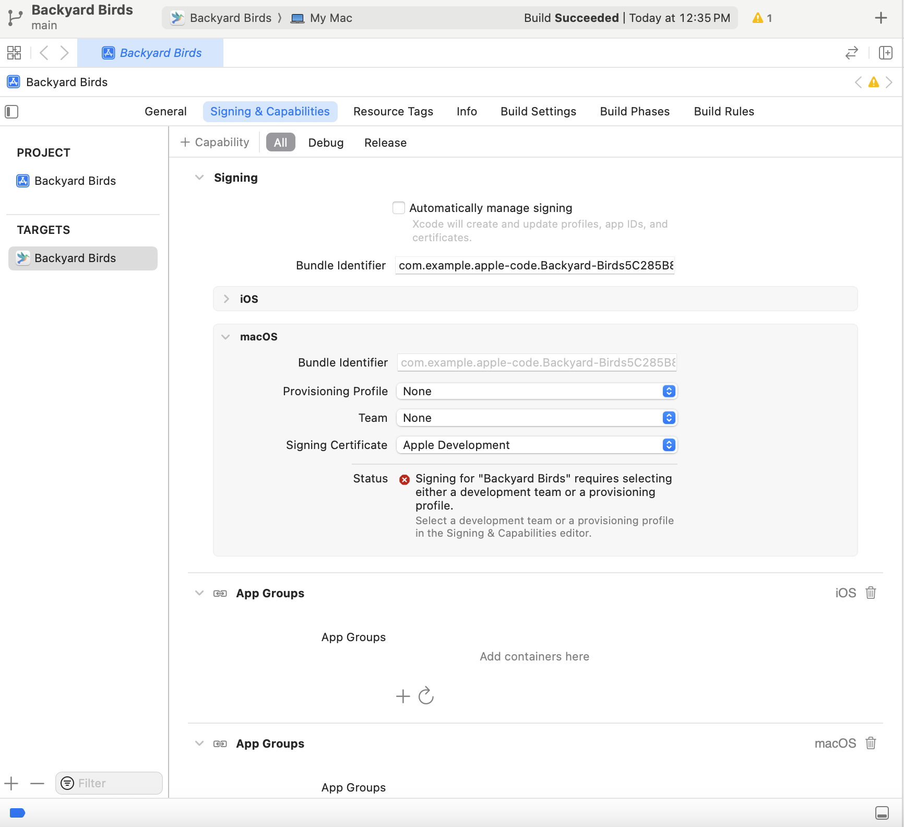
Task: Filter to Release configuration
Action: 385,143
